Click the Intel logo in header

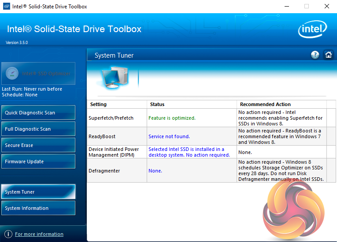312,29
